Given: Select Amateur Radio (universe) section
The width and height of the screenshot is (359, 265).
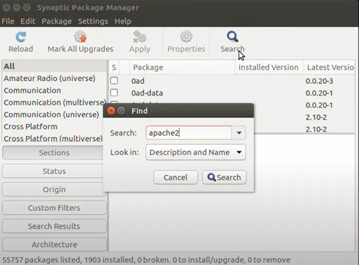Looking at the screenshot, I should pyautogui.click(x=54, y=78).
